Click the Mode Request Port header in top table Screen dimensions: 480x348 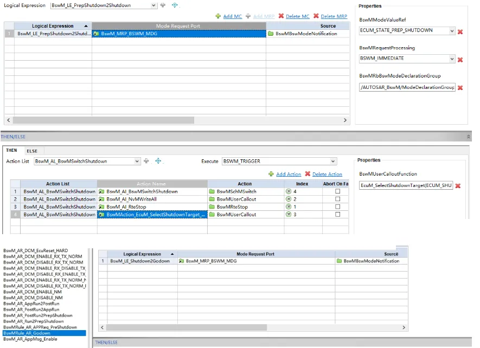tap(179, 26)
